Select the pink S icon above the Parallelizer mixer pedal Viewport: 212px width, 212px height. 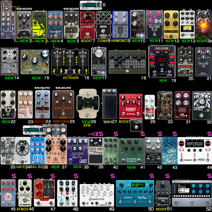(x=167, y=176)
